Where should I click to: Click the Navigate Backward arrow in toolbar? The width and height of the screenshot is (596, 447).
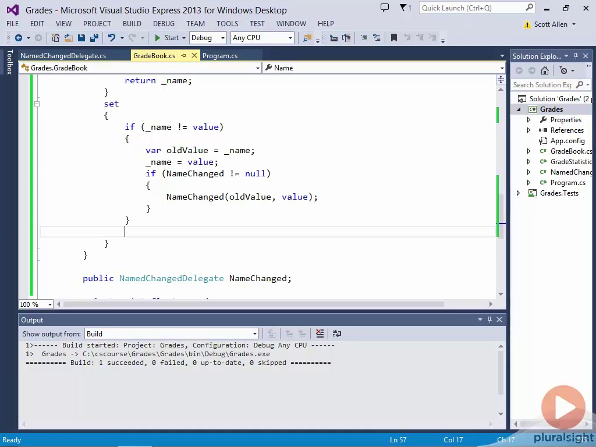tap(18, 38)
